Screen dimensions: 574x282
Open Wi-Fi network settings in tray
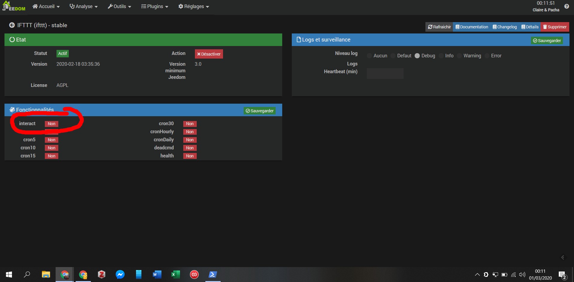(x=514, y=275)
